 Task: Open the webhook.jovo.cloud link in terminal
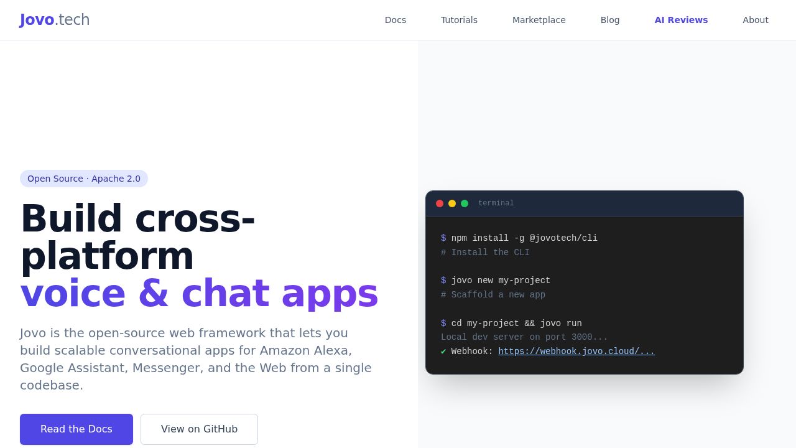point(576,352)
